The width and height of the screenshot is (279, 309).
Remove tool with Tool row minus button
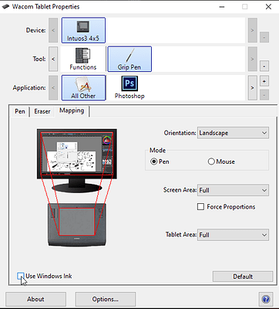point(264,66)
